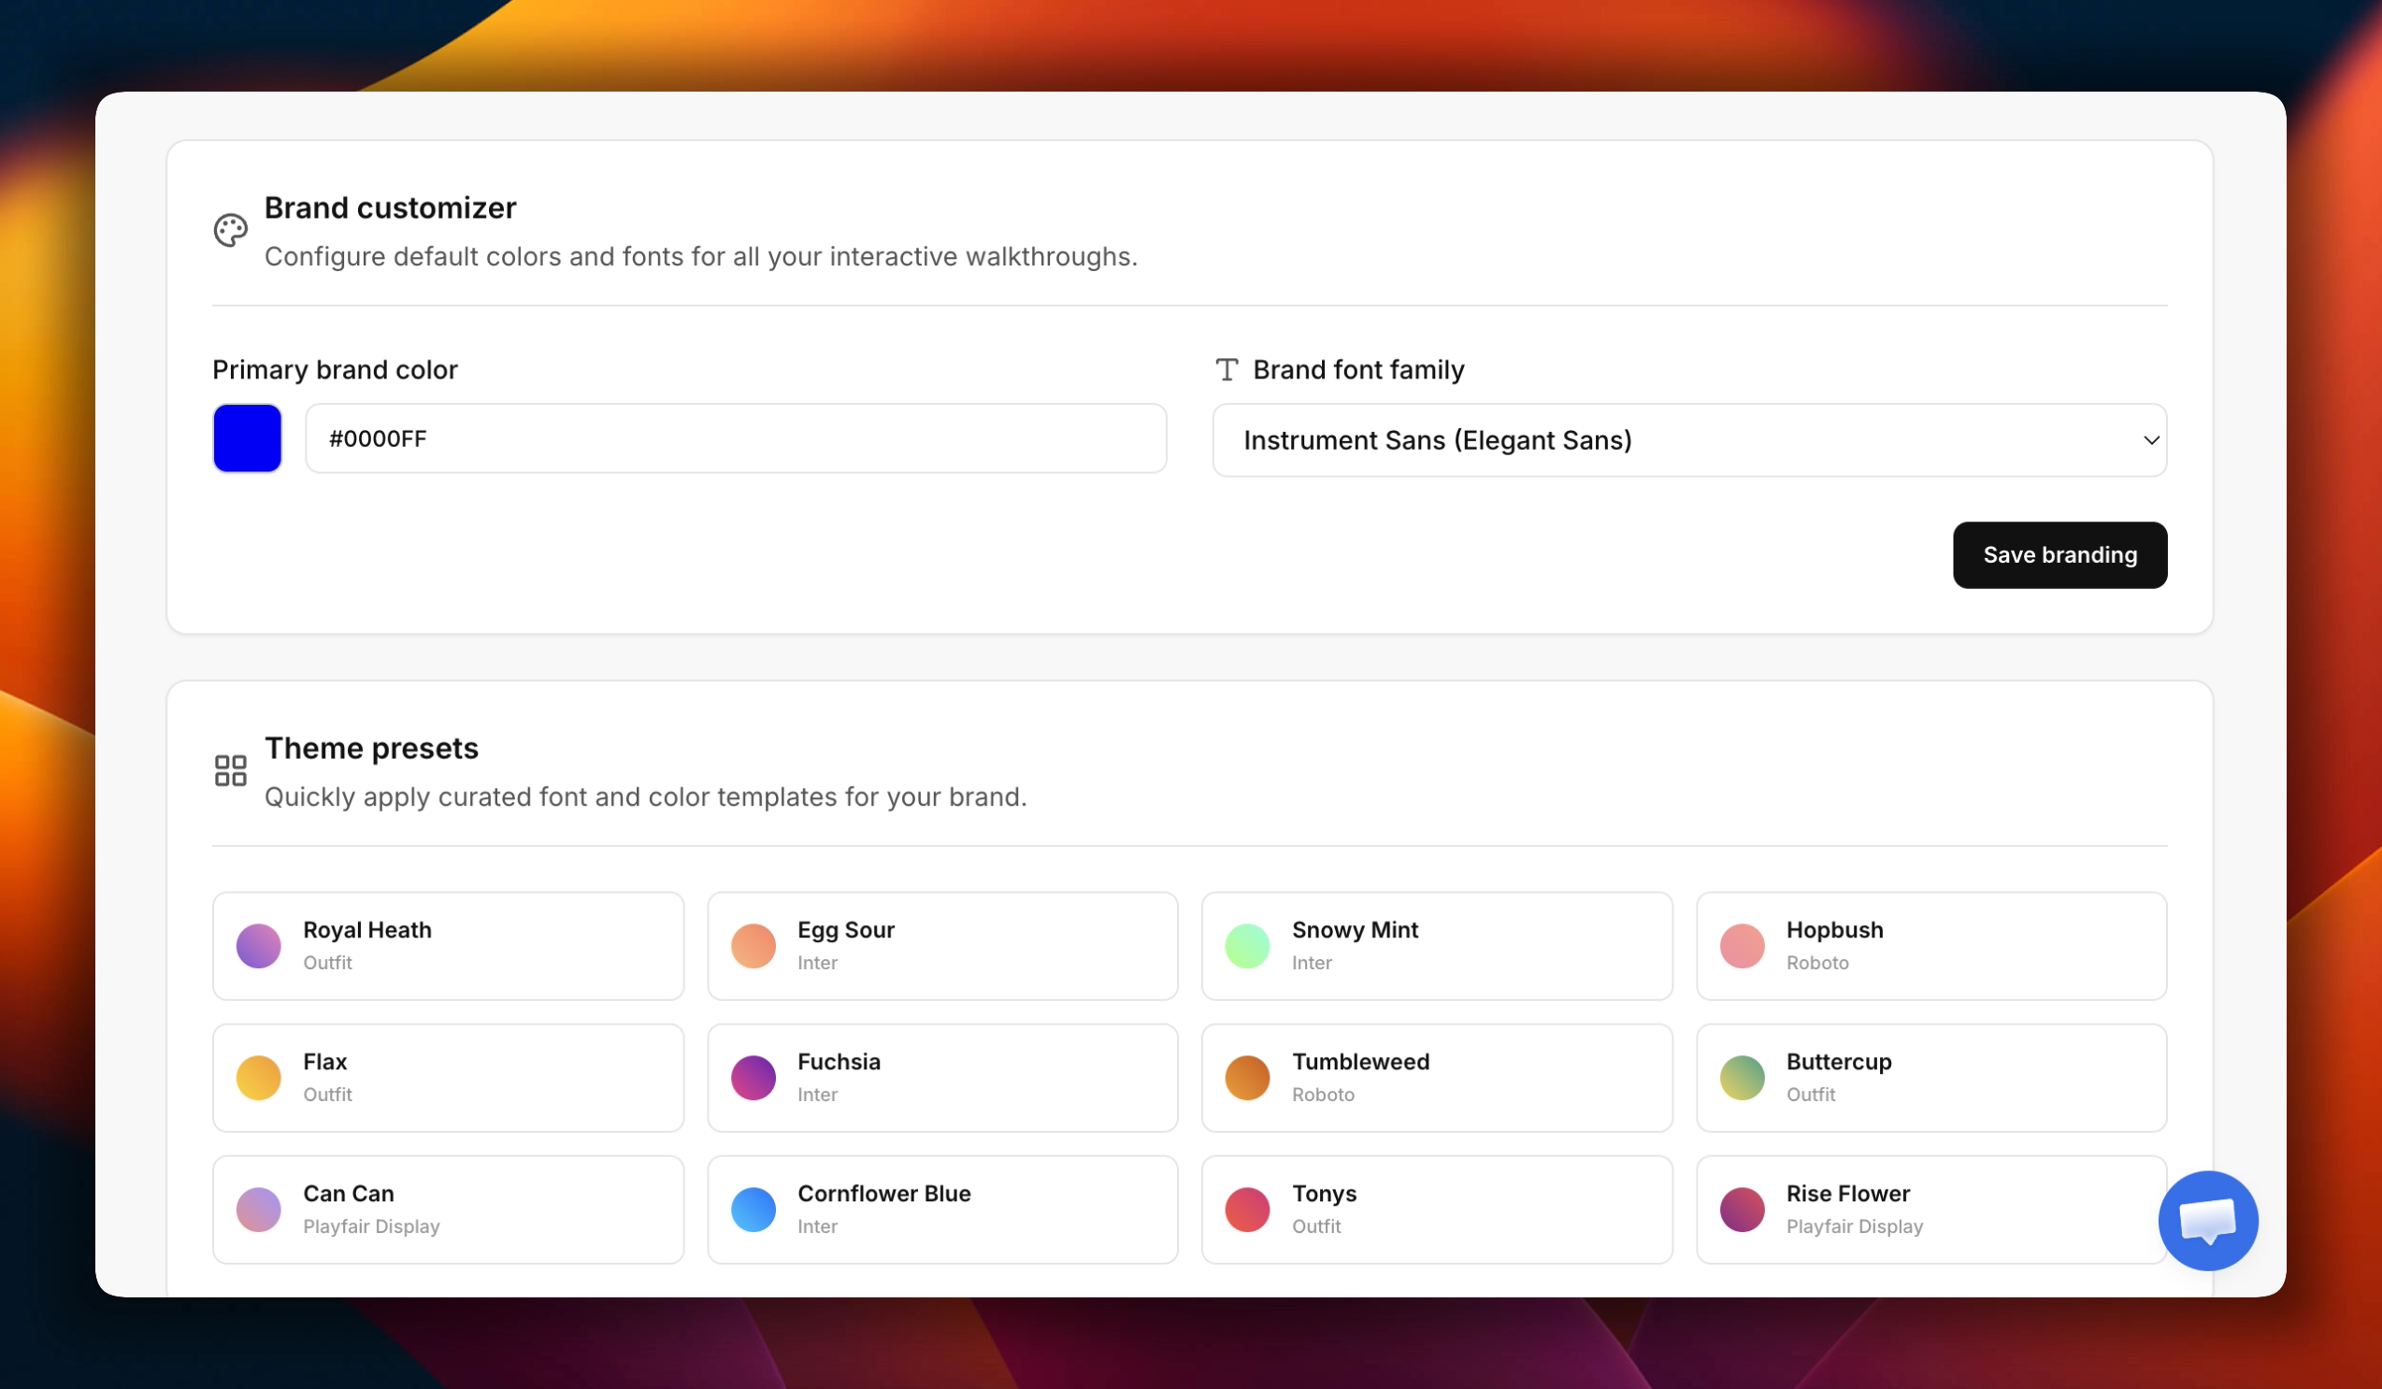Apply the Tonys Outfit preset

click(x=1437, y=1210)
